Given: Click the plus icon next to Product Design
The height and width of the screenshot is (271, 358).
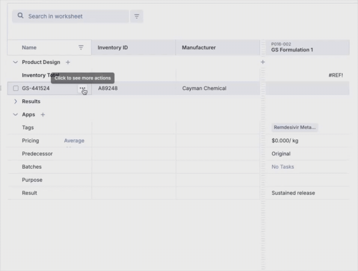Looking at the screenshot, I should 68,62.
